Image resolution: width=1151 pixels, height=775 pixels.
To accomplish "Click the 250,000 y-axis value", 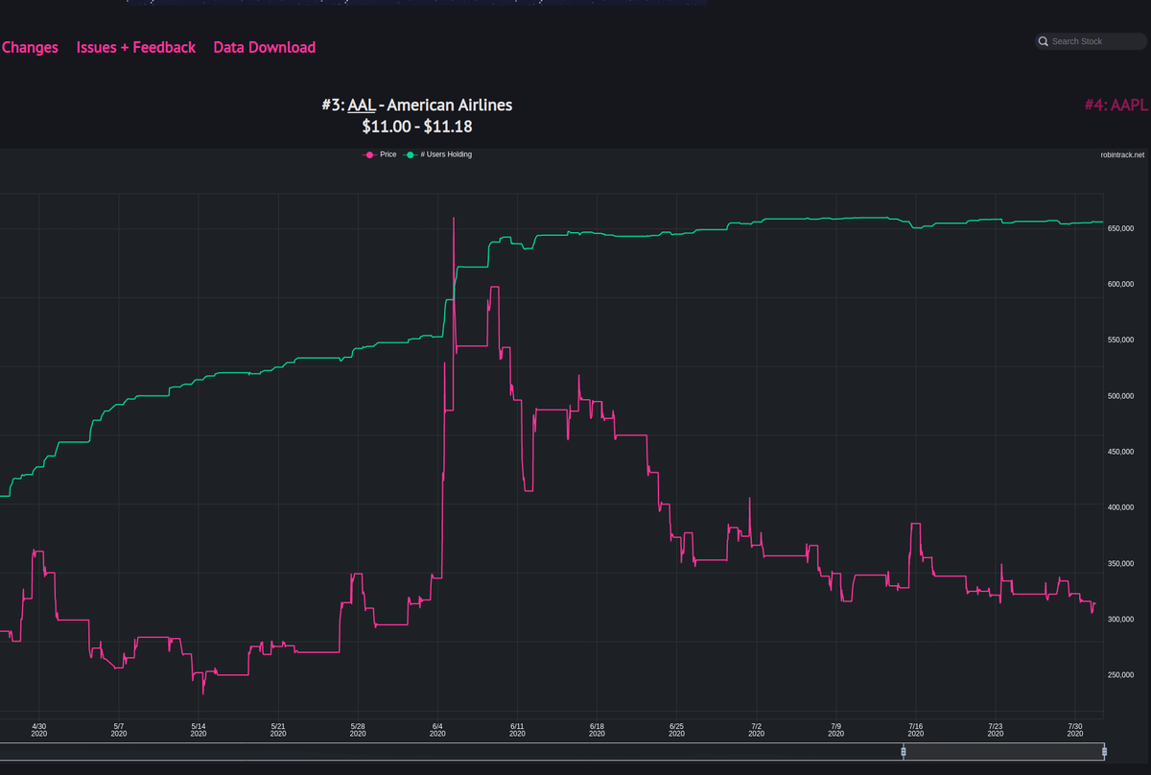I will click(1120, 675).
